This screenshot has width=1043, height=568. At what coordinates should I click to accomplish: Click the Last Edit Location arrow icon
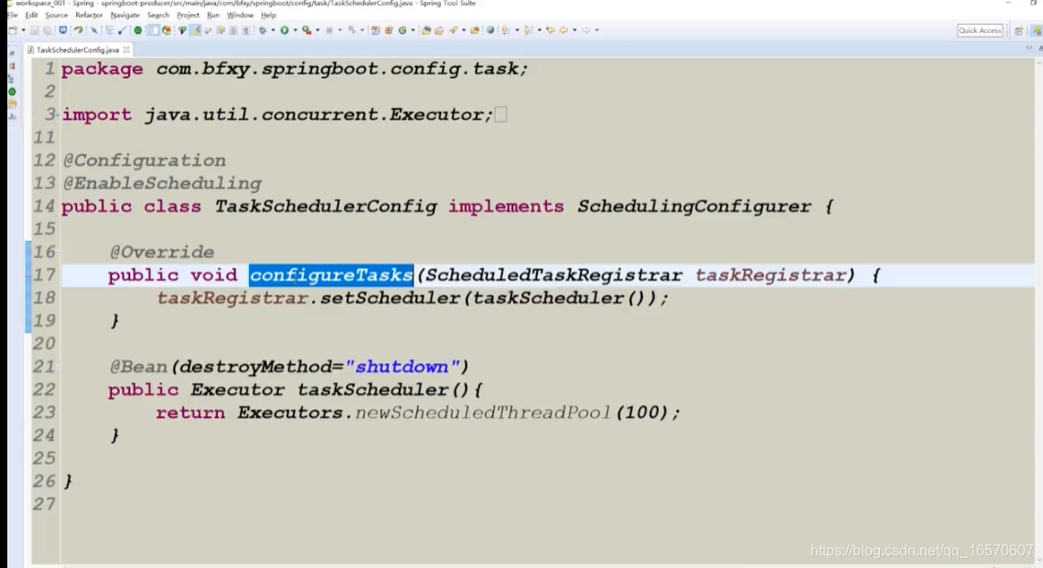[551, 30]
